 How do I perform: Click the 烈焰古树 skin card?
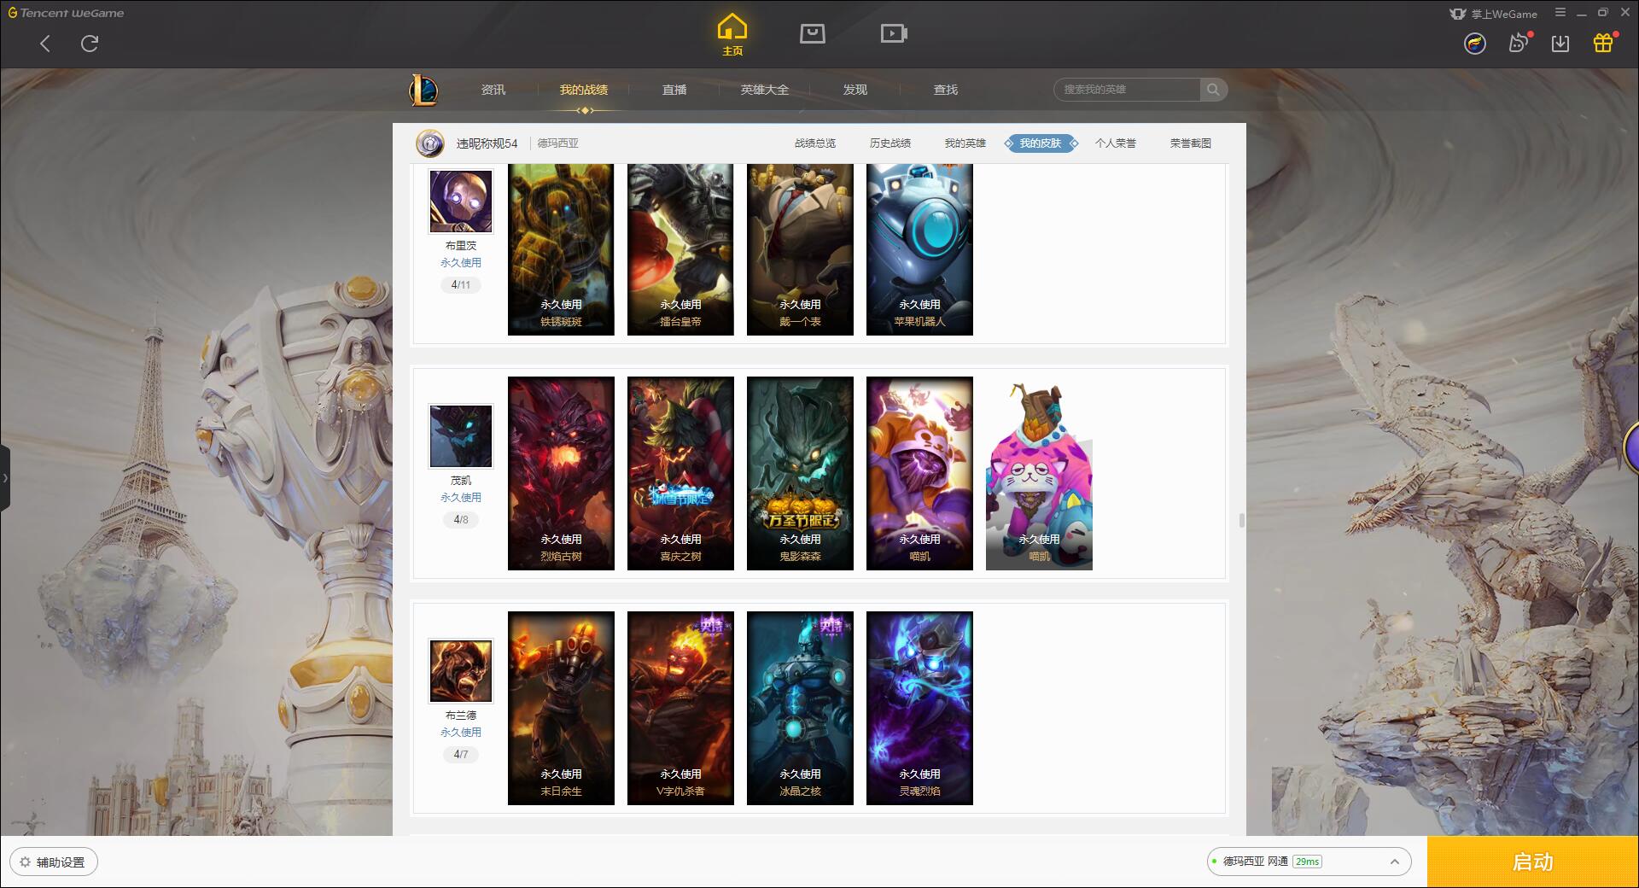pyautogui.click(x=561, y=473)
